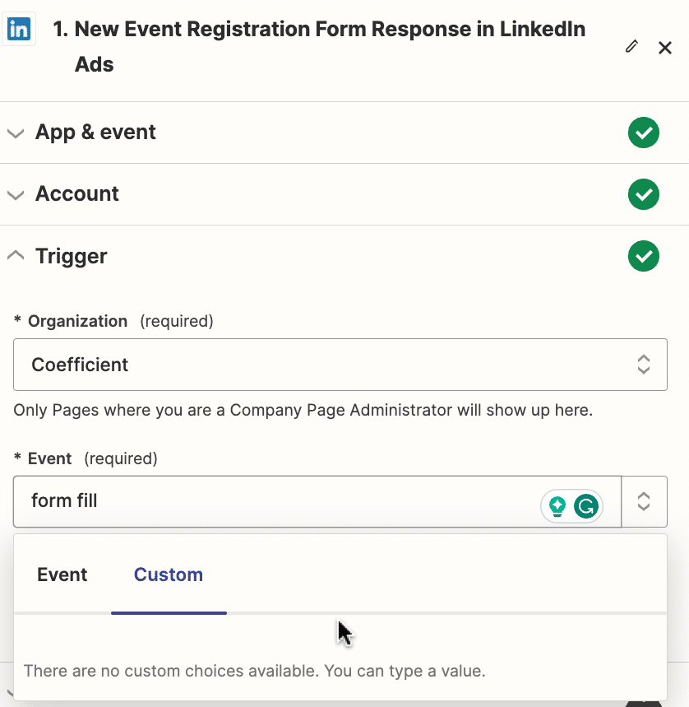Image resolution: width=689 pixels, height=707 pixels.
Task: Click the LinkedIn app icon
Action: (19, 30)
